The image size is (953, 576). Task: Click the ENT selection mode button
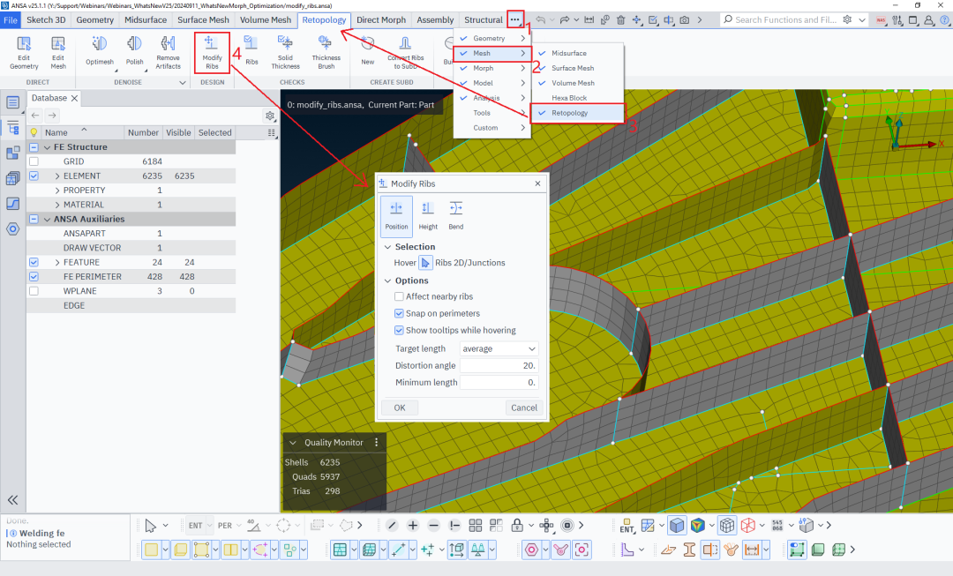pos(195,526)
